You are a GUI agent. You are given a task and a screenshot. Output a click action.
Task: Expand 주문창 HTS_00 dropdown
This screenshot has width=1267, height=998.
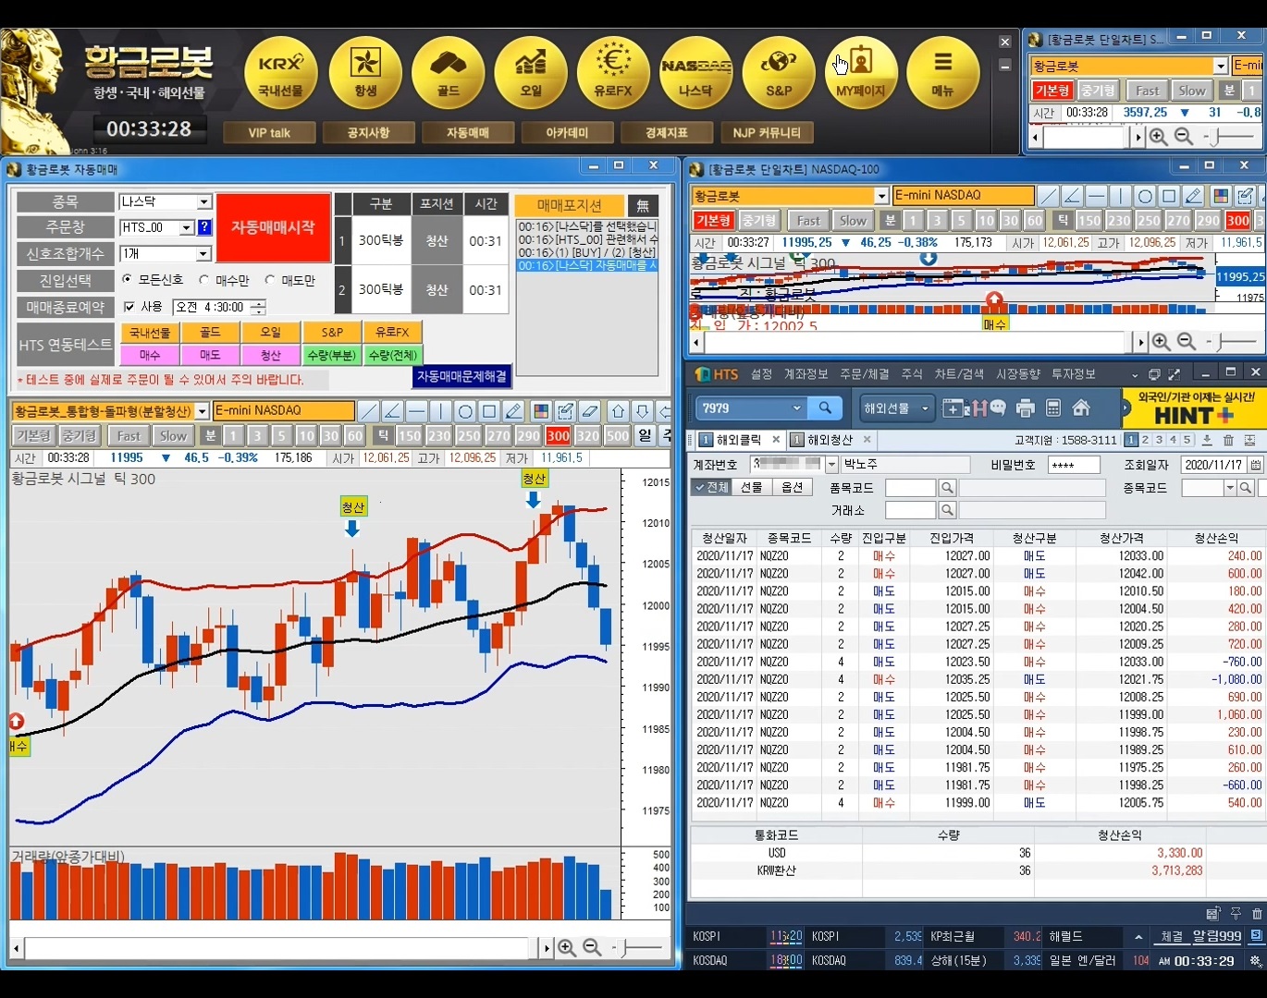(x=187, y=227)
